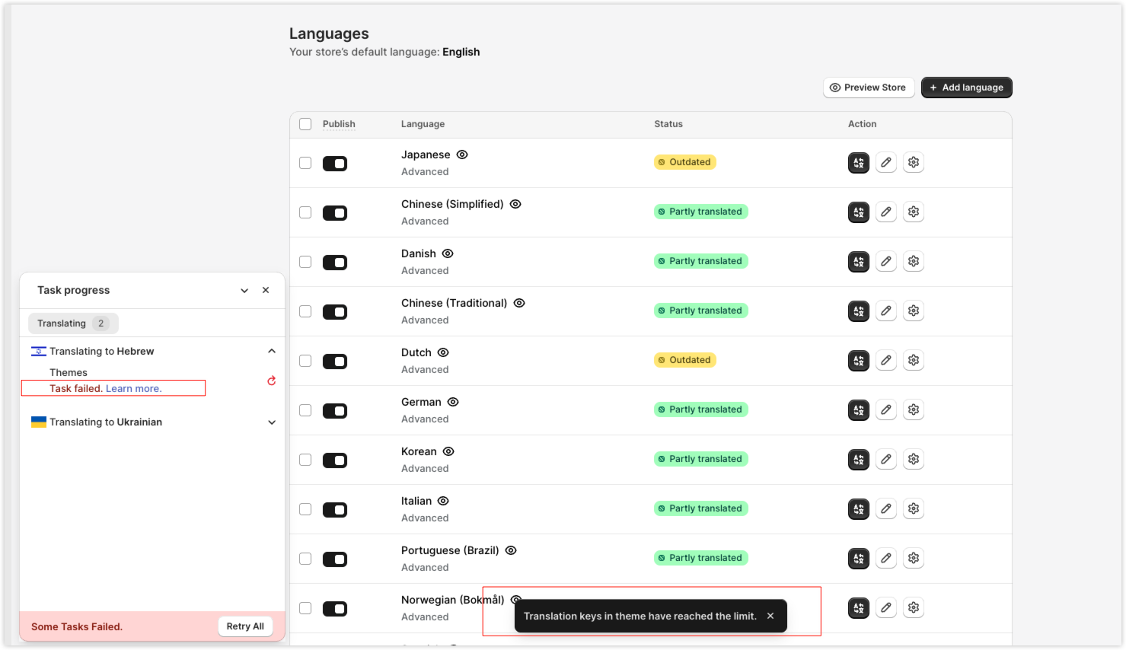Click the edit pencil icon for Danish
Image resolution: width=1126 pixels, height=650 pixels.
pyautogui.click(x=886, y=262)
